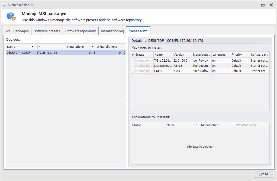Sort packages by Version column header
Screen dimensions: 277x181
pyautogui.click(x=182, y=55)
